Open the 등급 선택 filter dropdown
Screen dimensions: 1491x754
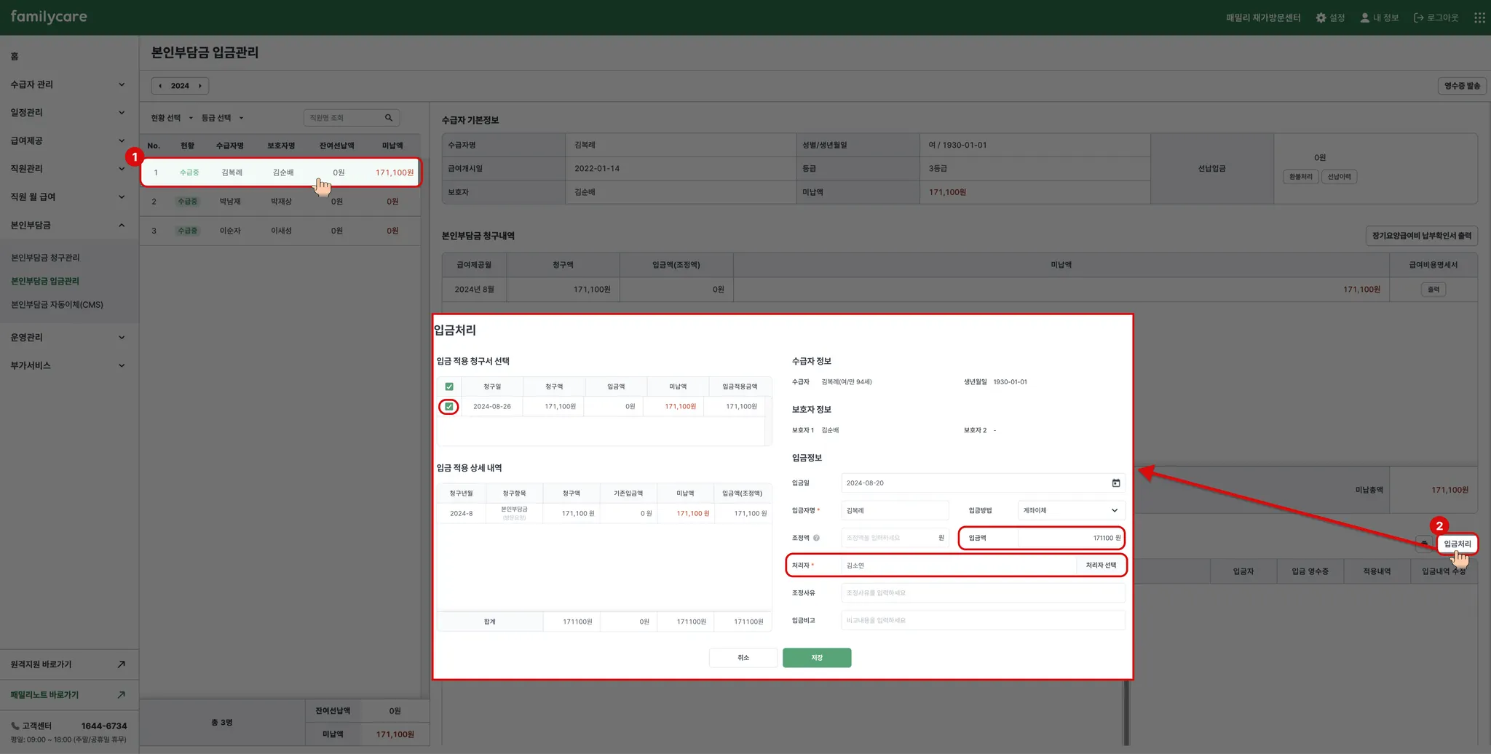tap(222, 118)
